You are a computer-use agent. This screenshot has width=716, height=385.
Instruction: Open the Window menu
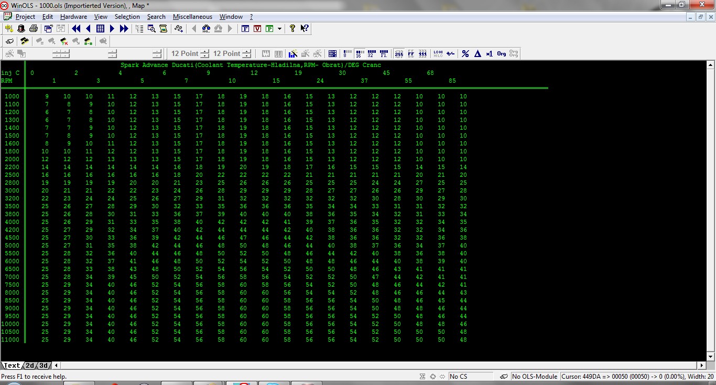[231, 17]
